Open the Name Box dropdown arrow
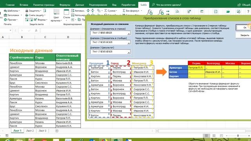This screenshot has width=251, height=141. [x=11, y=31]
